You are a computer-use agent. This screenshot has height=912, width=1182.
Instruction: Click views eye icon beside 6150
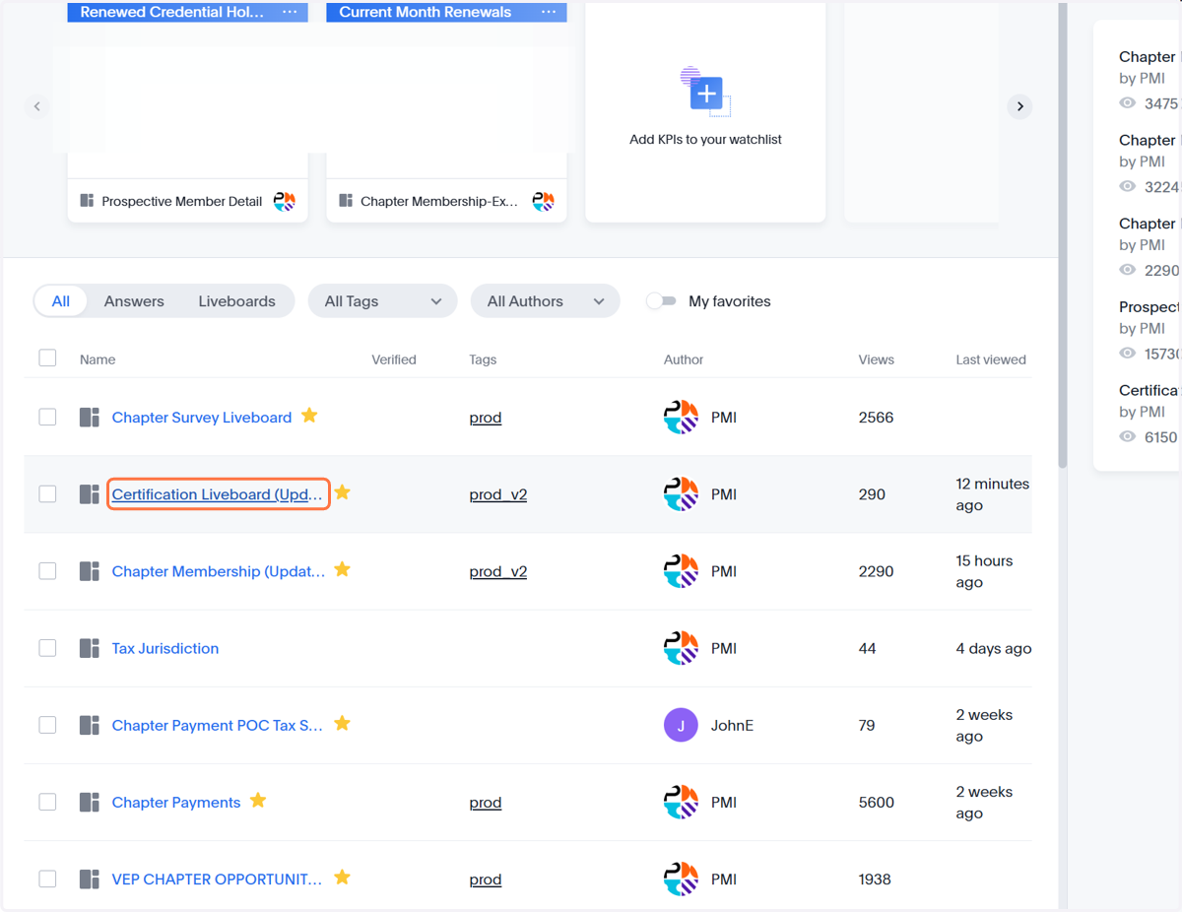pos(1128,436)
